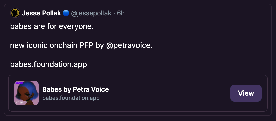Click Jesse Pollak's profile avatar
Viewport: 276px width, 121px height.
15,13
